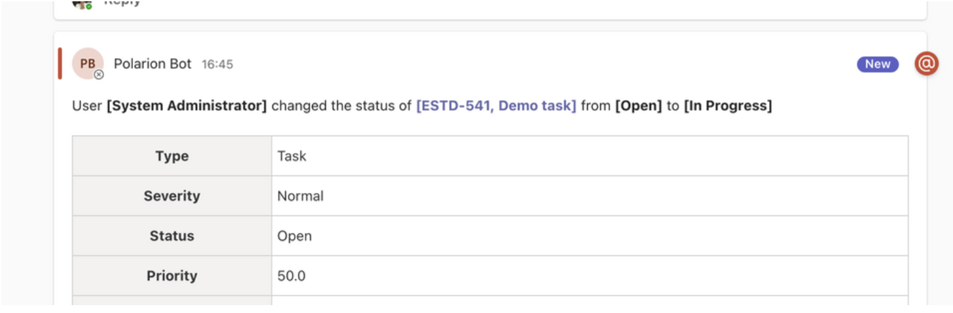Viewport: 953px width, 313px height.
Task: Select the Type row header cell
Action: pyautogui.click(x=172, y=156)
